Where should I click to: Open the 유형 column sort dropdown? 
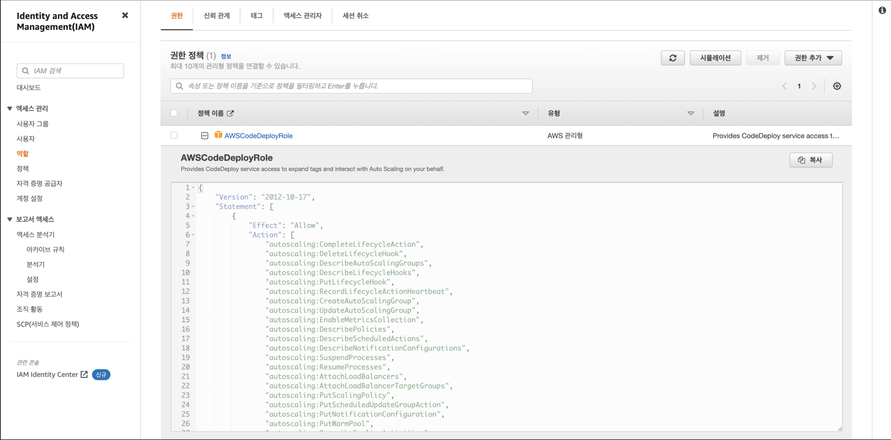pos(691,113)
